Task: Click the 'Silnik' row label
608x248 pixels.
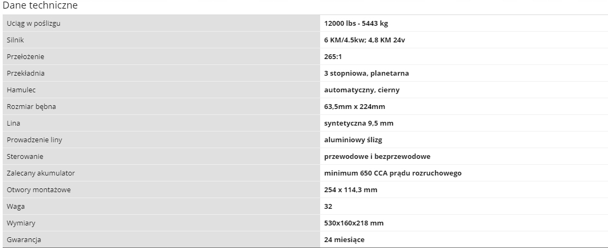Action: [x=15, y=40]
